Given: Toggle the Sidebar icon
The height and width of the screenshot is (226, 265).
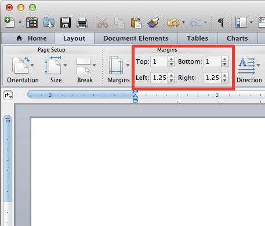Looking at the screenshot, I should pyautogui.click(x=241, y=23).
